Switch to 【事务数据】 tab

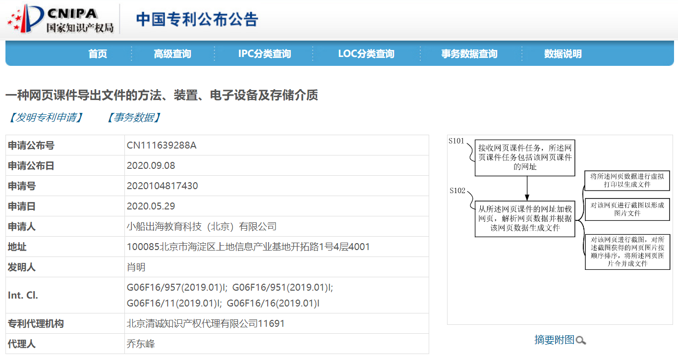(x=133, y=117)
